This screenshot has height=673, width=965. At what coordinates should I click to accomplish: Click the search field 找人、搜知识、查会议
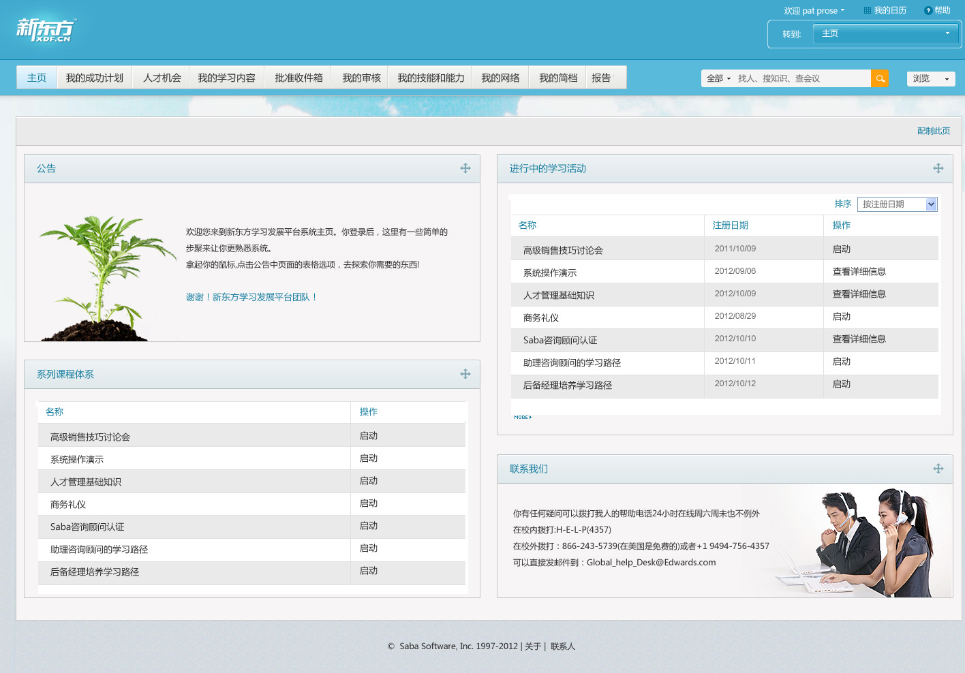pos(802,78)
